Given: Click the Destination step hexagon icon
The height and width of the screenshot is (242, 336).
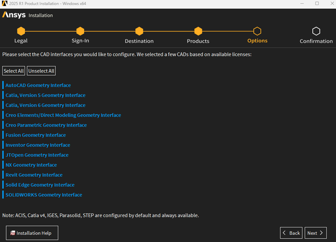Looking at the screenshot, I should coord(139,31).
